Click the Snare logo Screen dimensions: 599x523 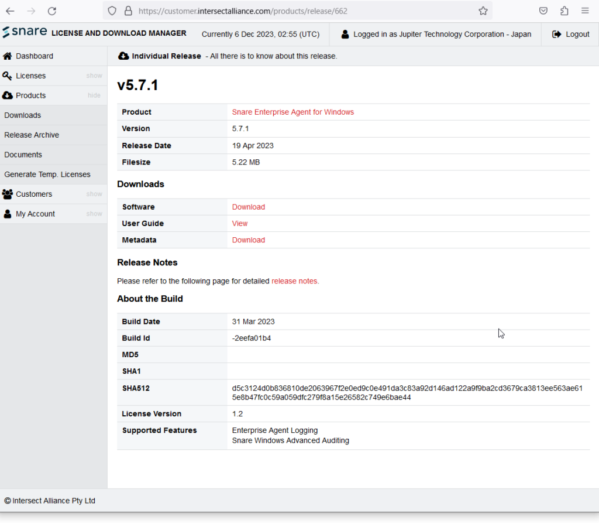coord(25,32)
